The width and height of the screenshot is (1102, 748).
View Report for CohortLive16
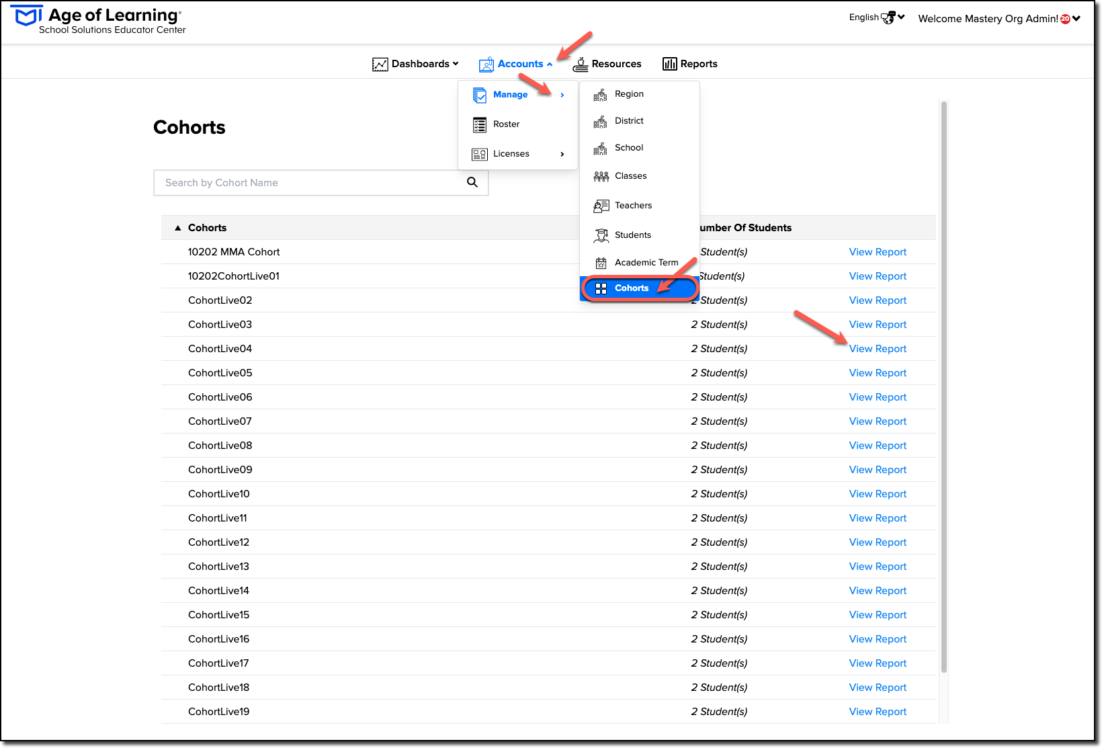878,639
